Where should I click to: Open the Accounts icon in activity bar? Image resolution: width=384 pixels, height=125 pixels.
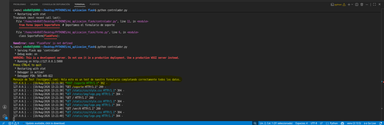coord(4,107)
